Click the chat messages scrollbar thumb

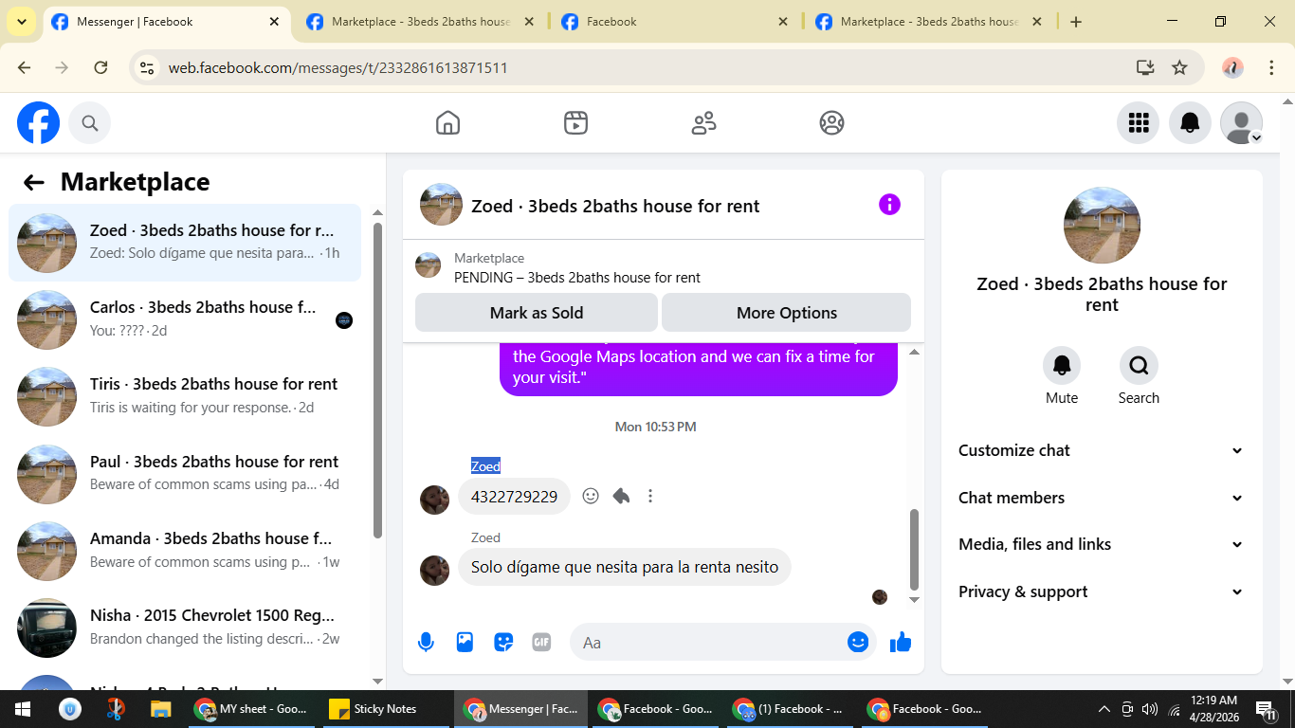(914, 550)
